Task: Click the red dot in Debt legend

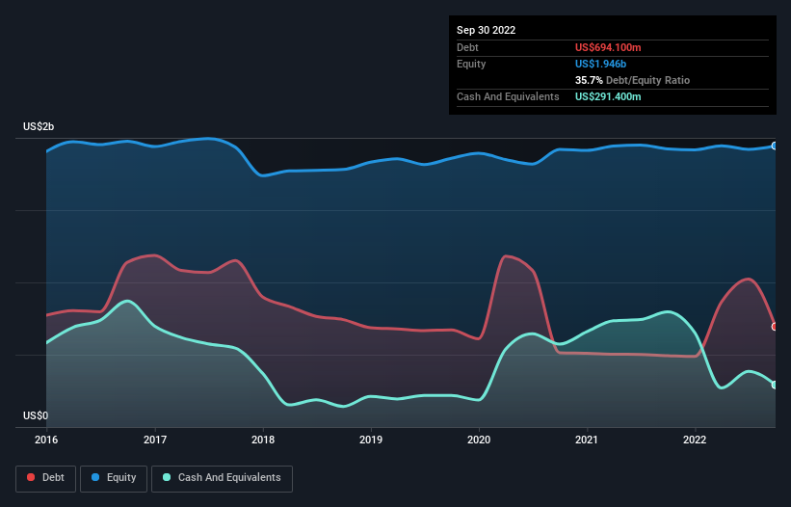Action: (x=31, y=477)
